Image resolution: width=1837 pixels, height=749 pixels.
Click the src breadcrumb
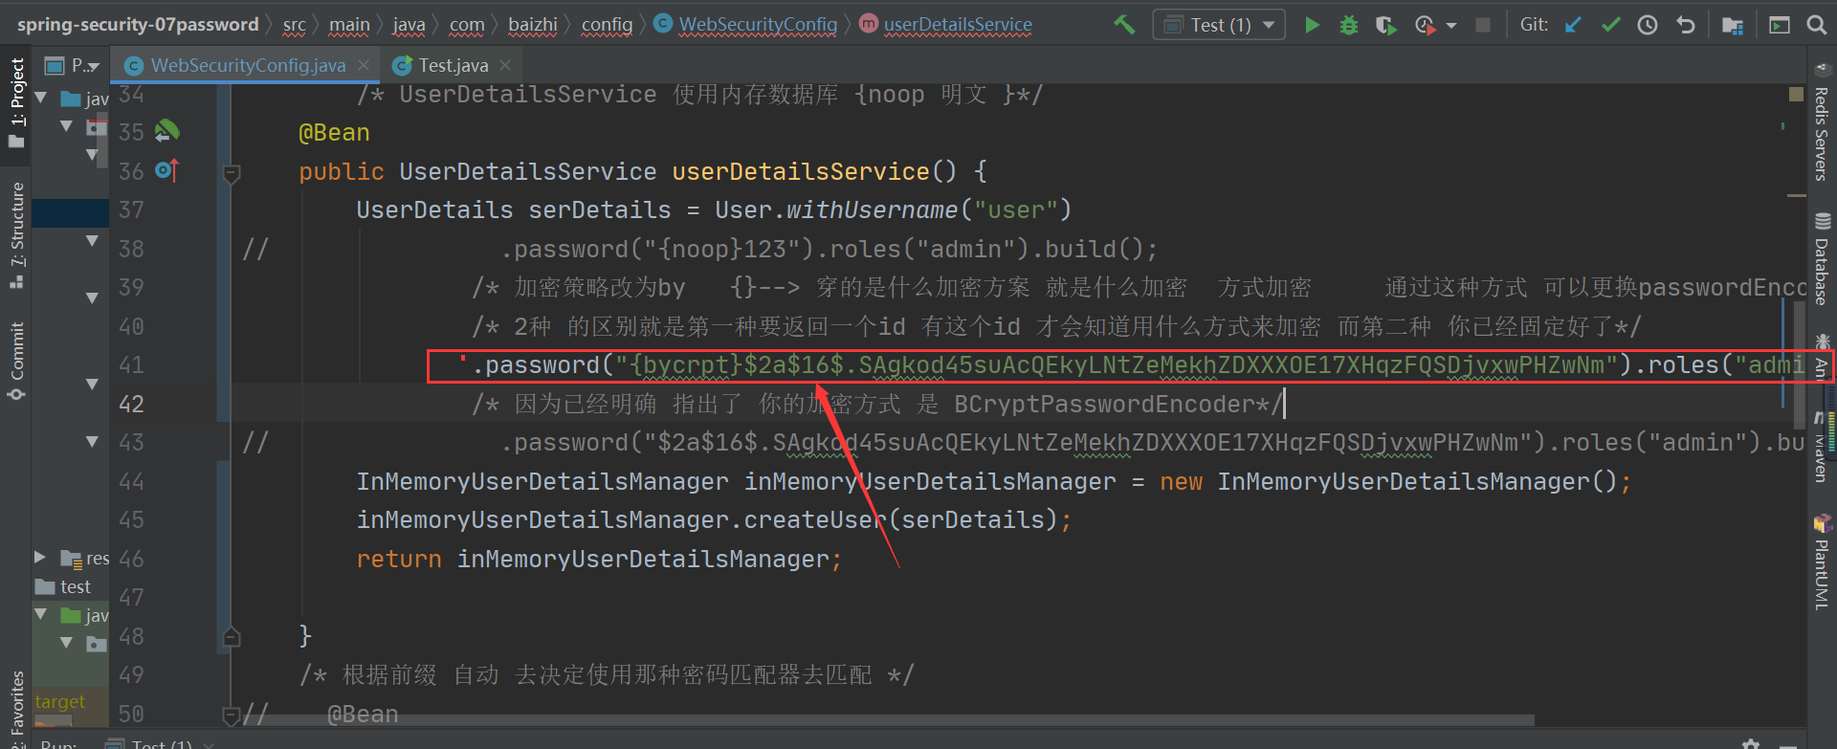(295, 25)
